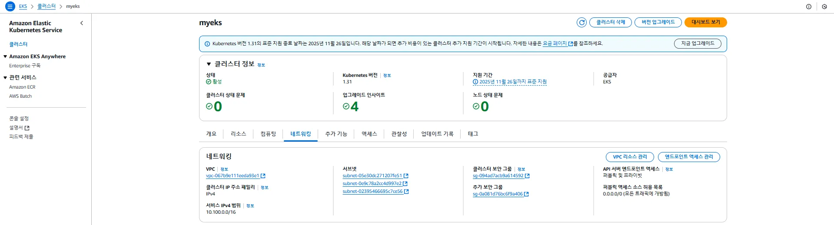
Task: Open the 추가 기능 tab
Action: pyautogui.click(x=336, y=134)
